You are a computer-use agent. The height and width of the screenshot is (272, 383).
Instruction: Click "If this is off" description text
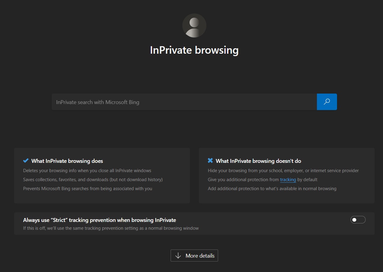click(x=111, y=228)
